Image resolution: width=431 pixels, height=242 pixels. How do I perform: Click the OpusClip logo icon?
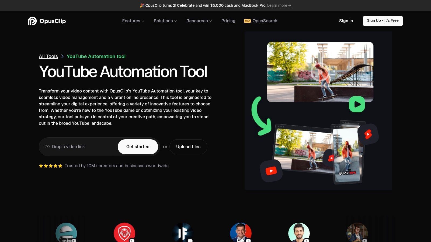point(32,21)
